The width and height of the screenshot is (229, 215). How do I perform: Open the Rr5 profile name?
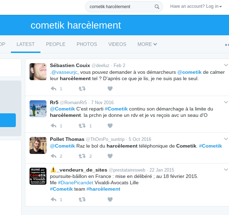(54, 102)
